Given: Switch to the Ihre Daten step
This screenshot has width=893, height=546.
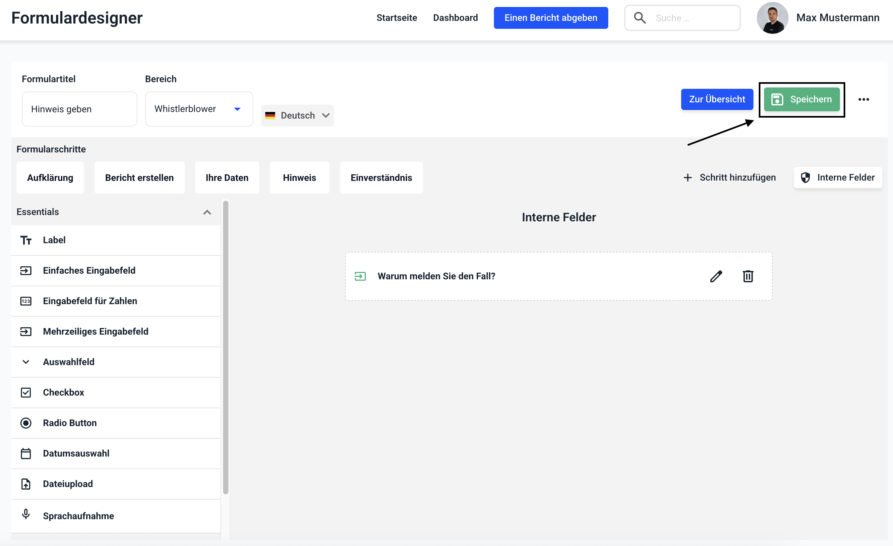Looking at the screenshot, I should point(227,178).
